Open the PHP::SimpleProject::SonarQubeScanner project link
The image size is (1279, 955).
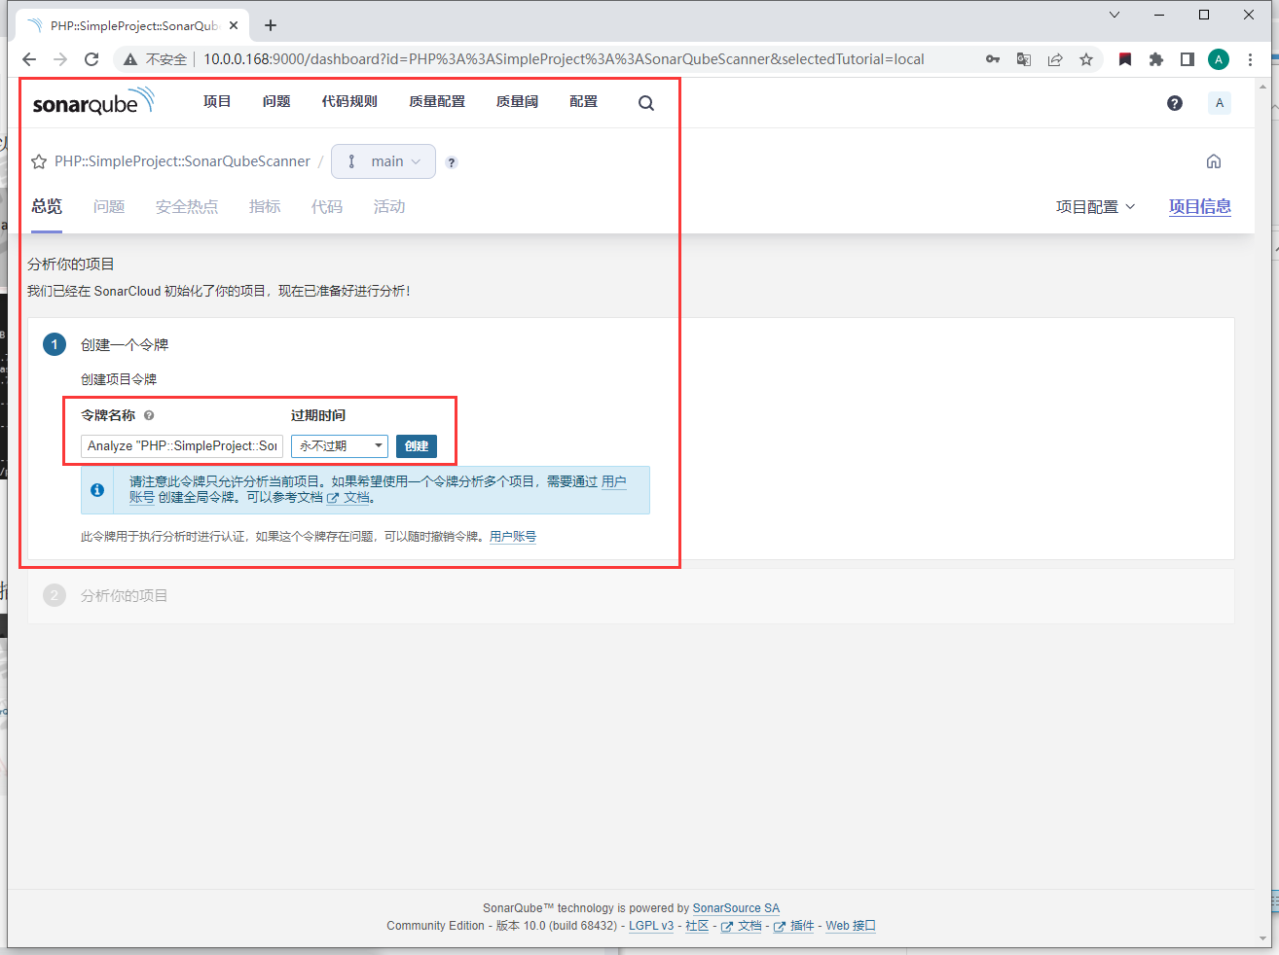tap(182, 161)
